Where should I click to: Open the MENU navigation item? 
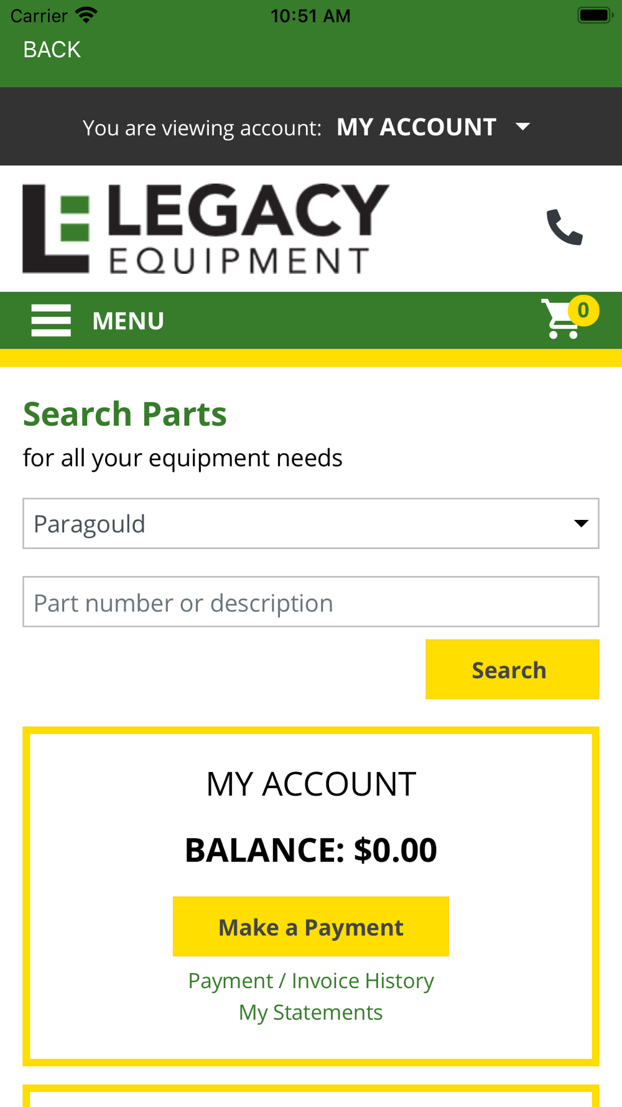point(128,321)
